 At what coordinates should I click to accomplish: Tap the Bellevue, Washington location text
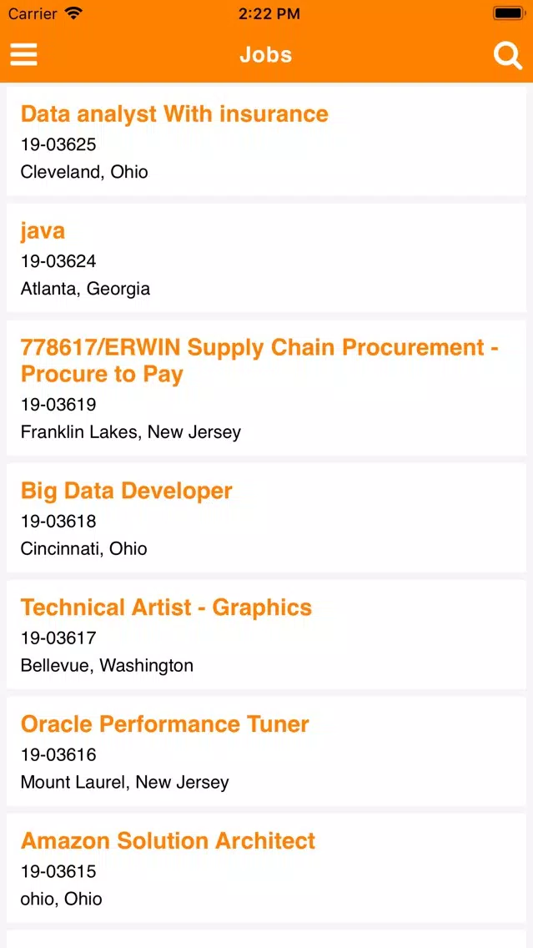[108, 665]
